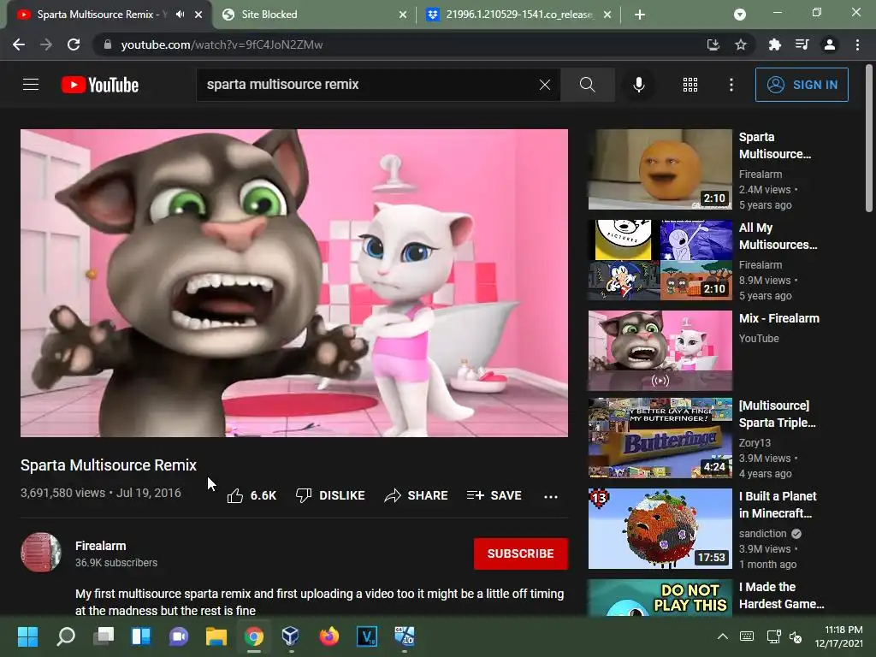Open a new tab with plus button
The width and height of the screenshot is (876, 657).
[x=640, y=15]
